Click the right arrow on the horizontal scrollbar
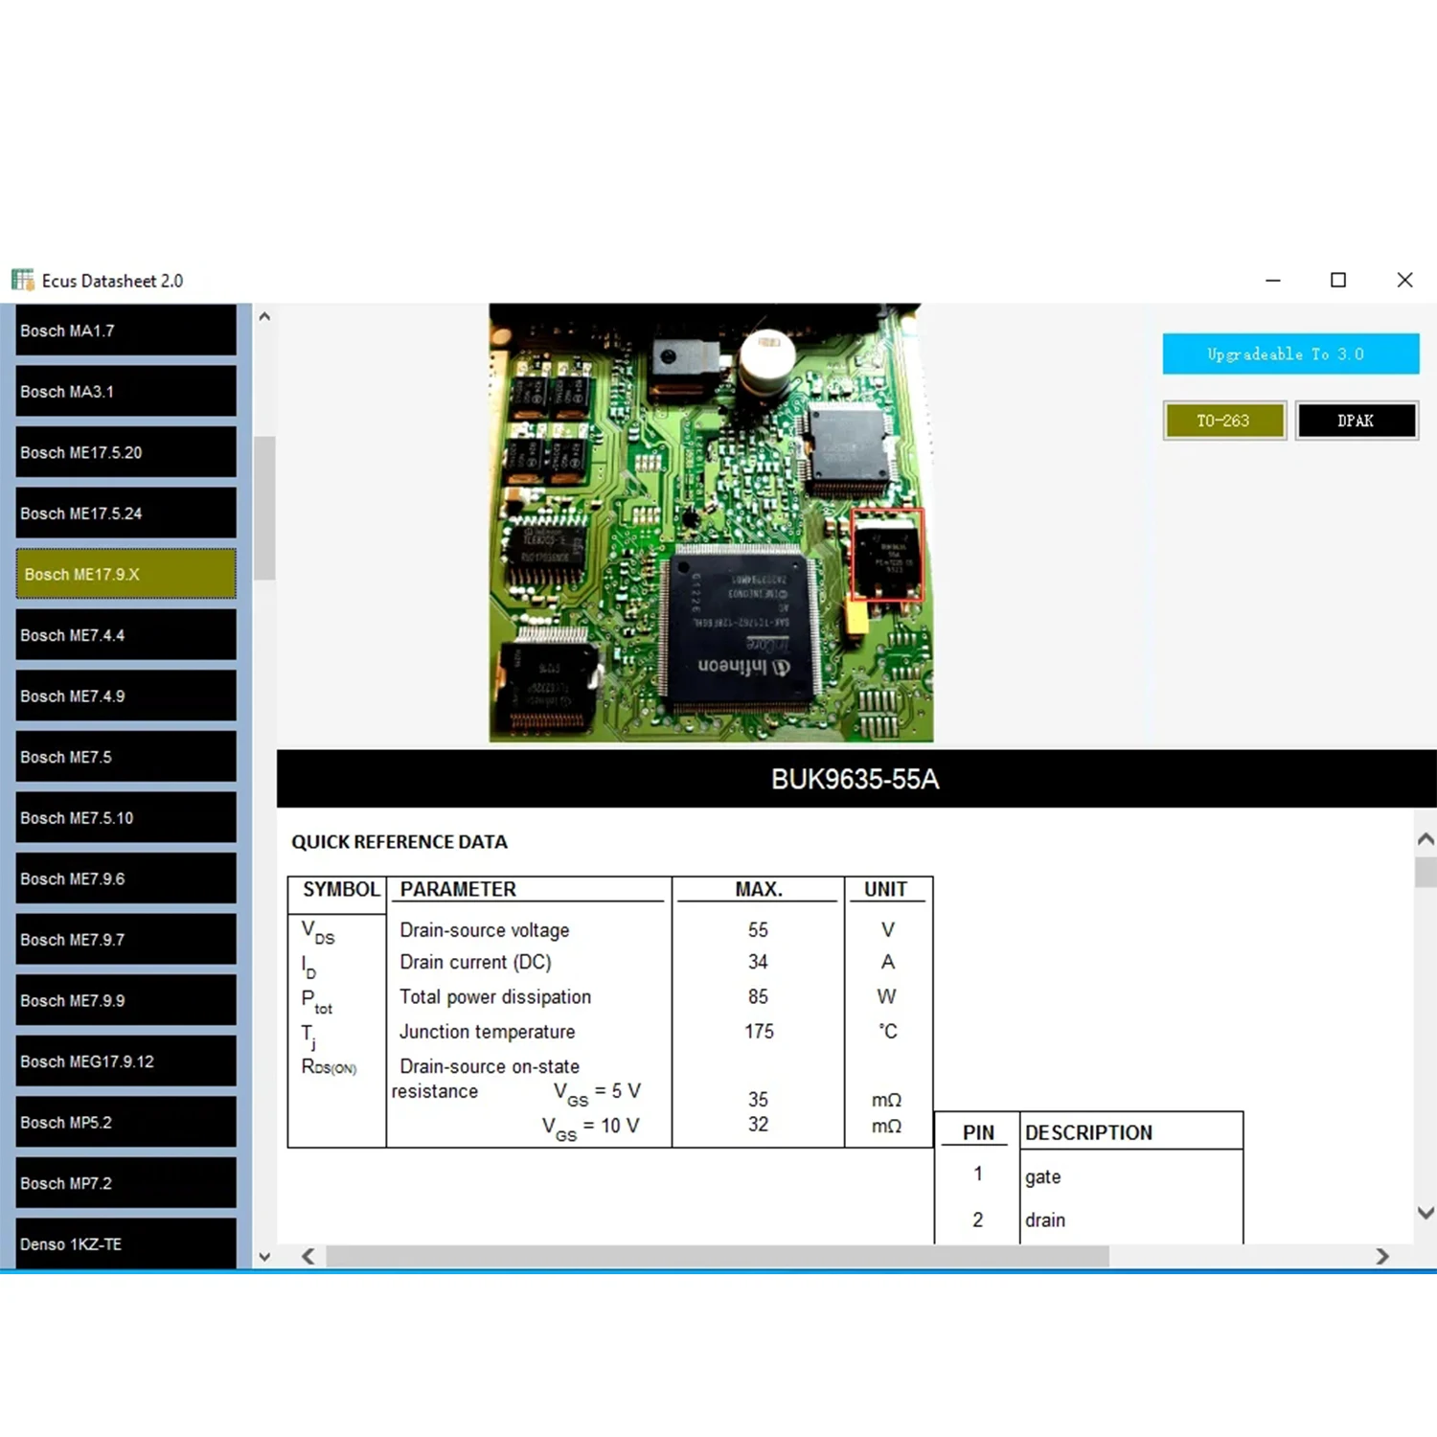This screenshot has height=1437, width=1437. point(1383,1256)
